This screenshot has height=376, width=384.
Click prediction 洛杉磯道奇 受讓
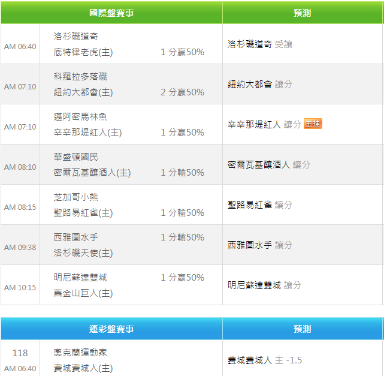[x=260, y=44]
